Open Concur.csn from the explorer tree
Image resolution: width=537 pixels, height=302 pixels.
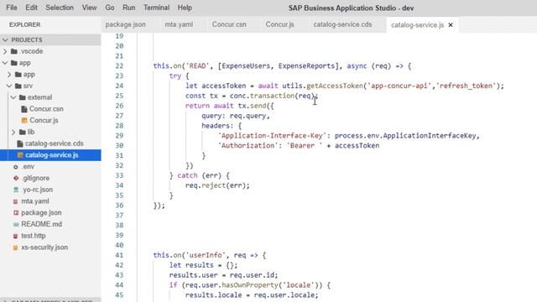tap(46, 109)
